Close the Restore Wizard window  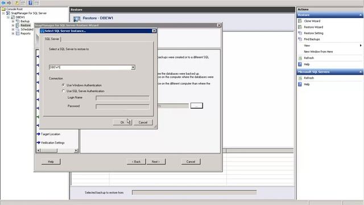point(219,25)
